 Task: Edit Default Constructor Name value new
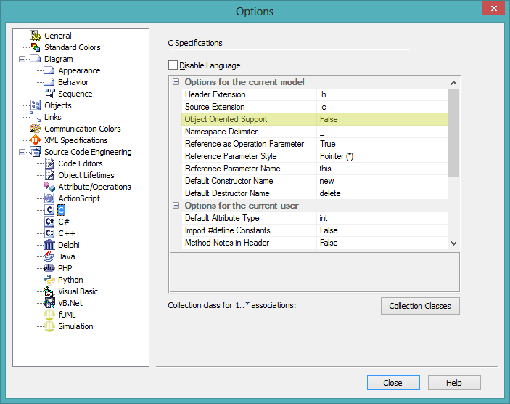click(x=382, y=181)
